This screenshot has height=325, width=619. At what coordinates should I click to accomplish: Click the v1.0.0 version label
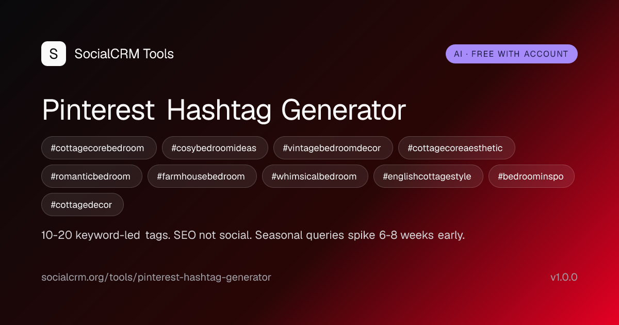click(x=564, y=277)
